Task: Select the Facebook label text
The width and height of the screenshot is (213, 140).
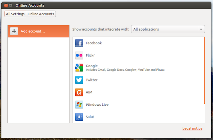Action: click(x=94, y=43)
